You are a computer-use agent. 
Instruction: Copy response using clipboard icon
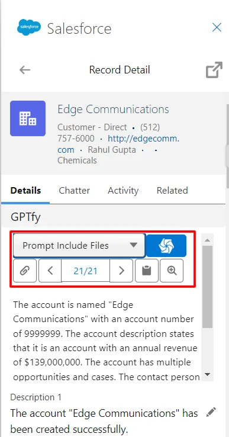pyautogui.click(x=147, y=271)
